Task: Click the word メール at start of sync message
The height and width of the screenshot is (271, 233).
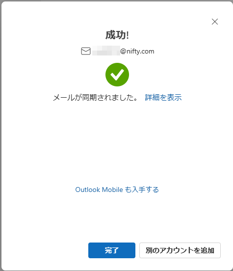Action: (64, 98)
